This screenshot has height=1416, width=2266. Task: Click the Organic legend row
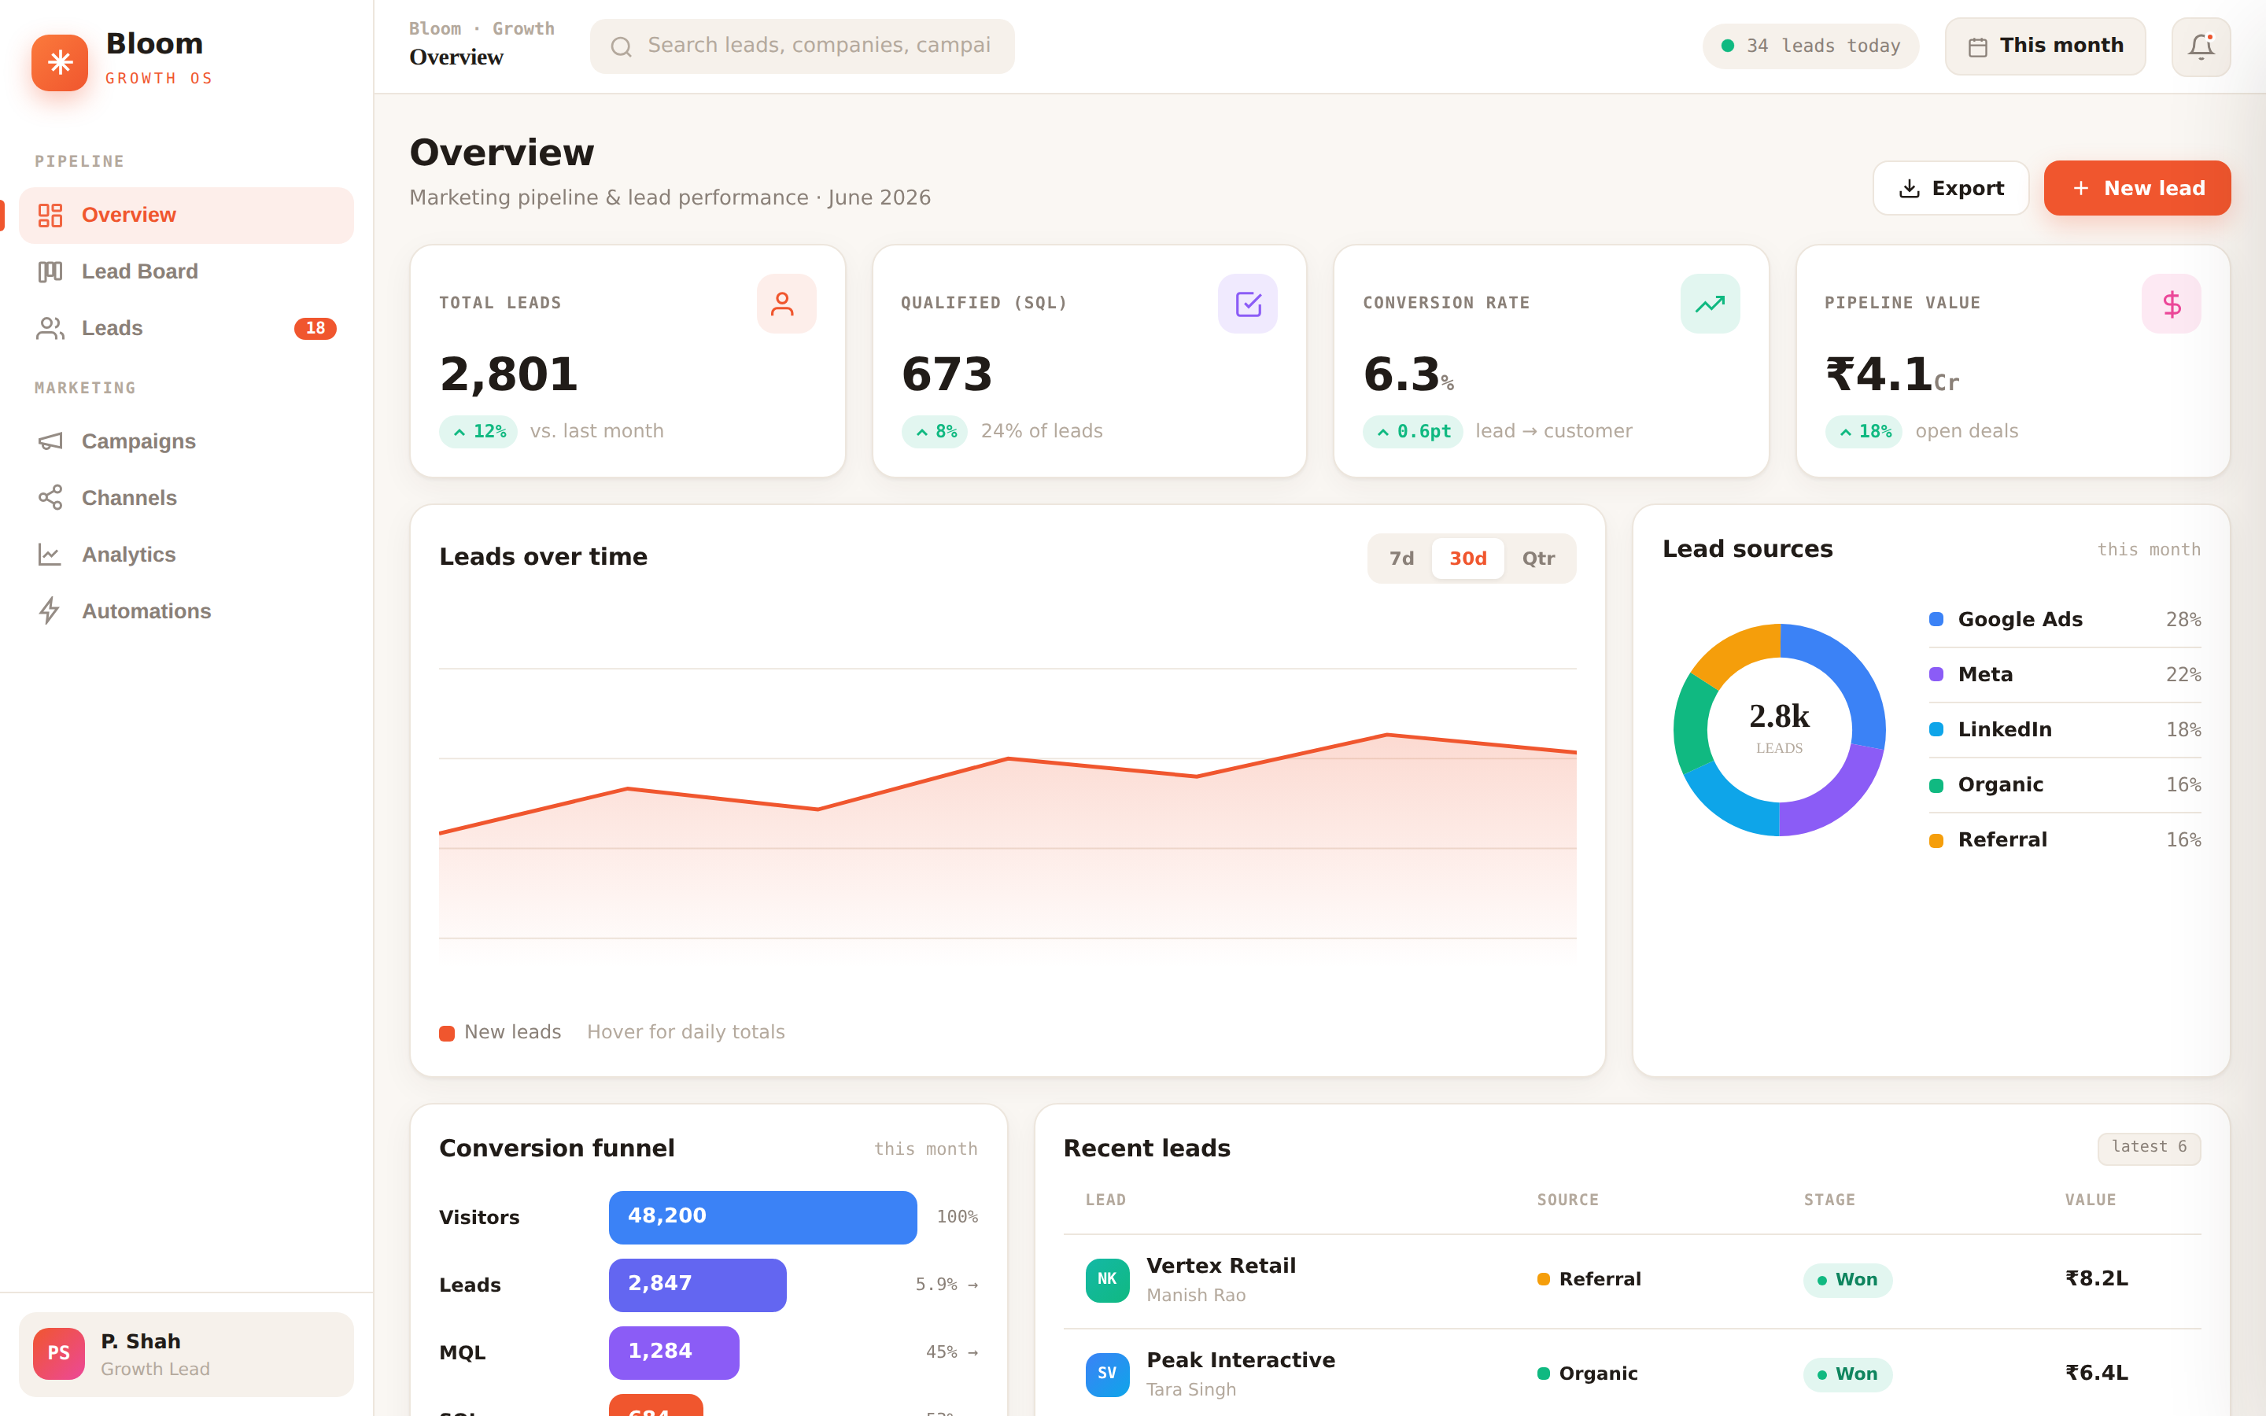pos(2065,785)
